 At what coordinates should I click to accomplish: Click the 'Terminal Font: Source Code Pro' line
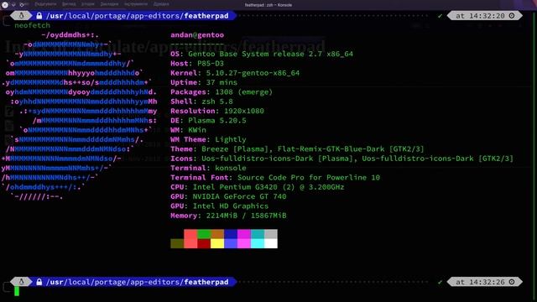point(275,177)
